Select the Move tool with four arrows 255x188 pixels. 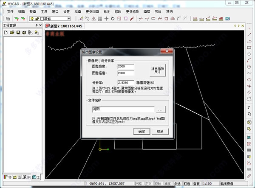(106, 19)
